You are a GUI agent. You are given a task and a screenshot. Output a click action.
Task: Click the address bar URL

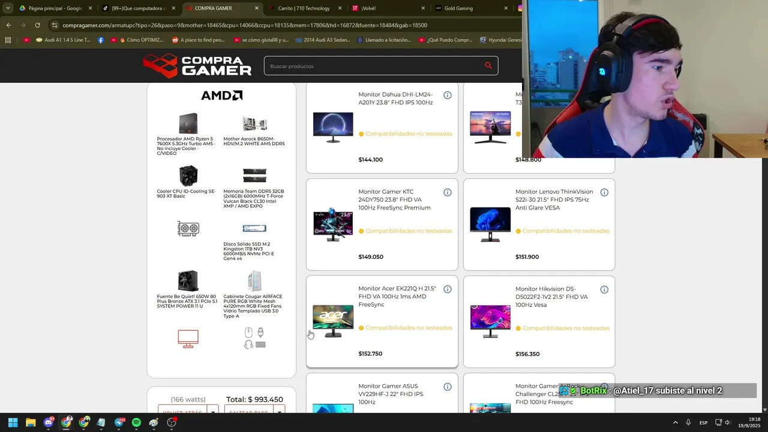245,25
